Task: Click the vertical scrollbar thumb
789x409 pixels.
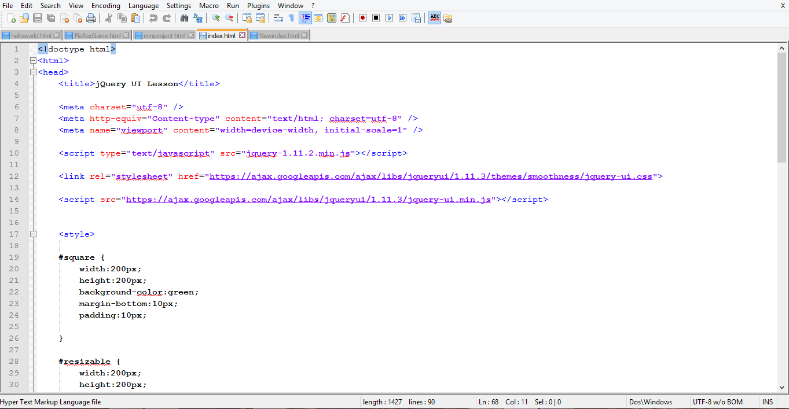Action: coord(782,108)
